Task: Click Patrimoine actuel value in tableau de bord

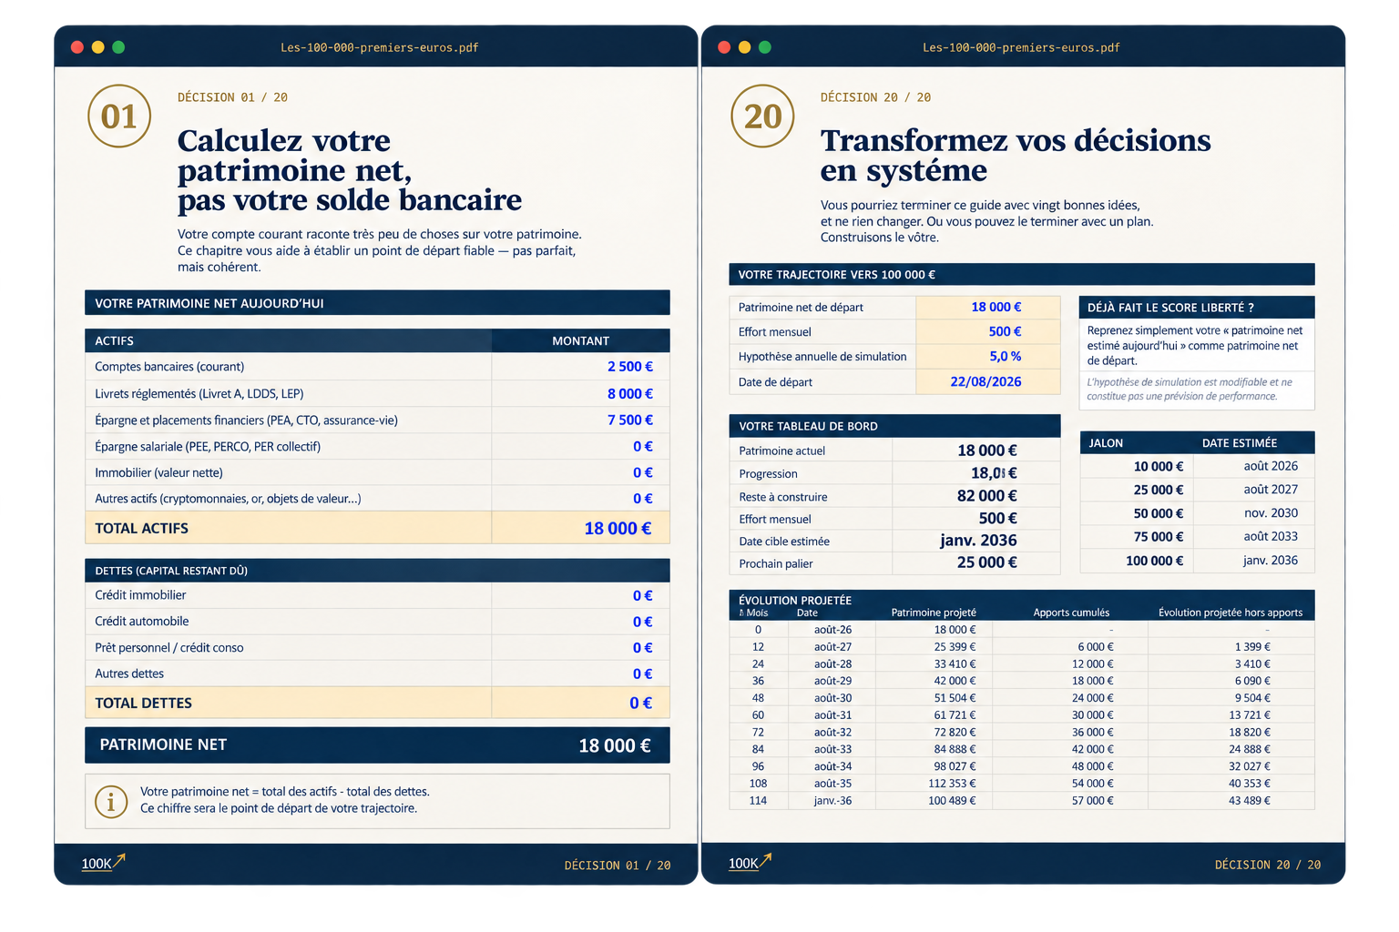Action: click(987, 451)
